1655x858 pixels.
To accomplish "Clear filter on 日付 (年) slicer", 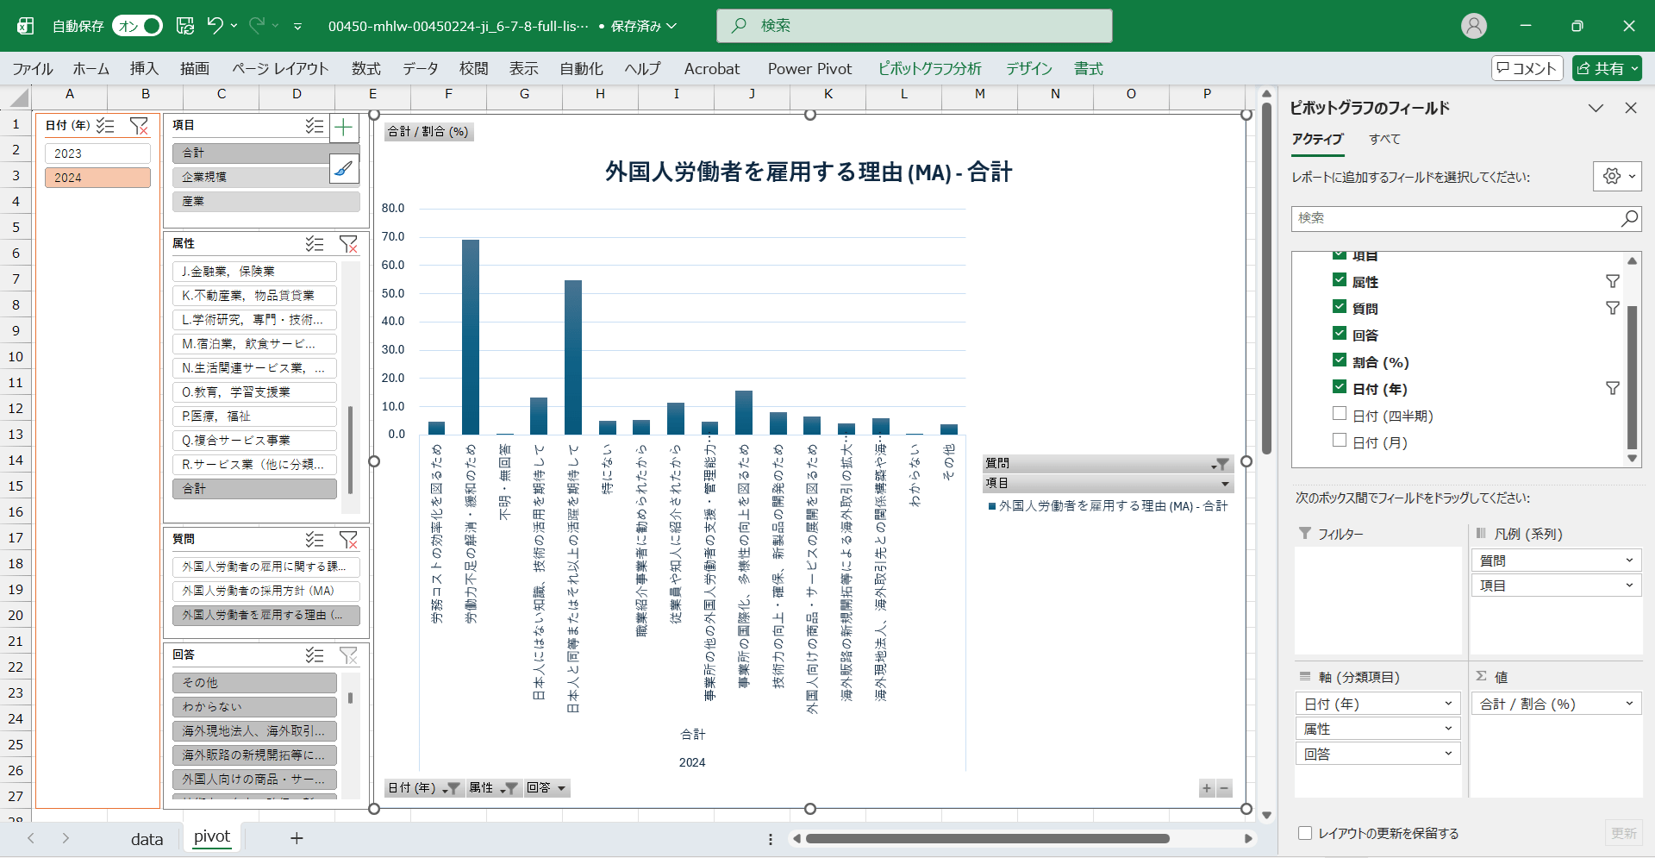I will (138, 126).
